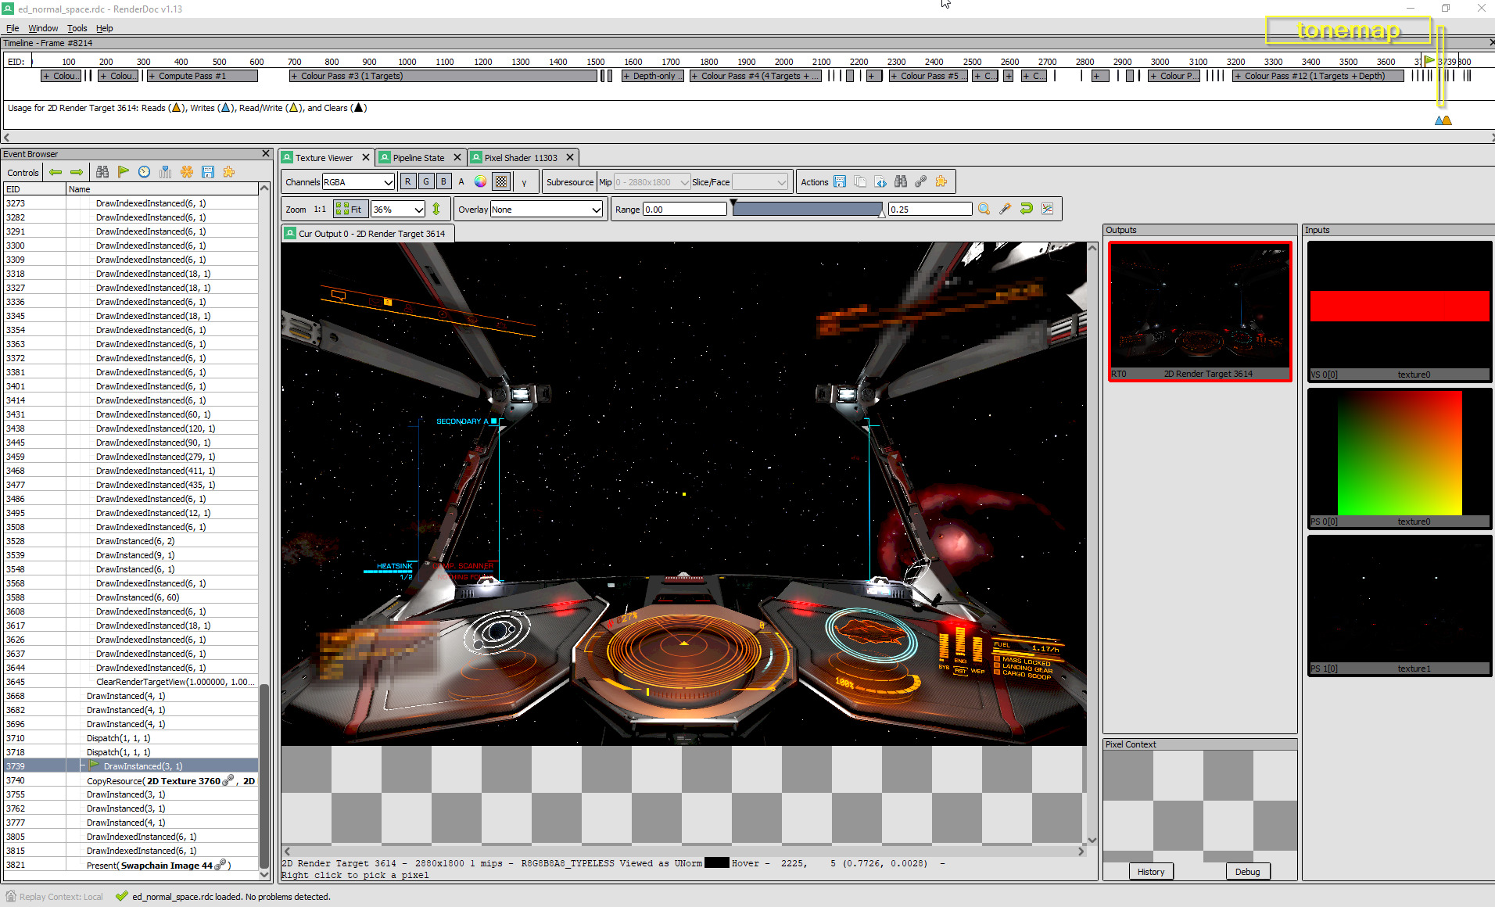Image resolution: width=1495 pixels, height=907 pixels.
Task: Click the copy texture icon in Actions
Action: pyautogui.click(x=860, y=181)
